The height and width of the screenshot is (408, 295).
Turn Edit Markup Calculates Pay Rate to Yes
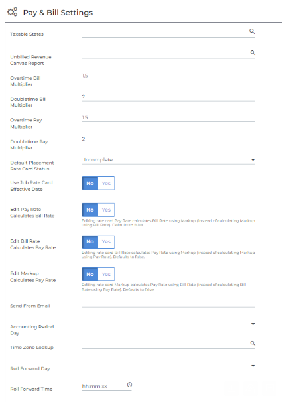tap(106, 274)
